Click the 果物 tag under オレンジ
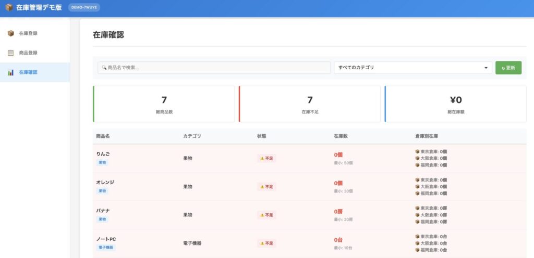This screenshot has height=258, width=534. [x=102, y=191]
